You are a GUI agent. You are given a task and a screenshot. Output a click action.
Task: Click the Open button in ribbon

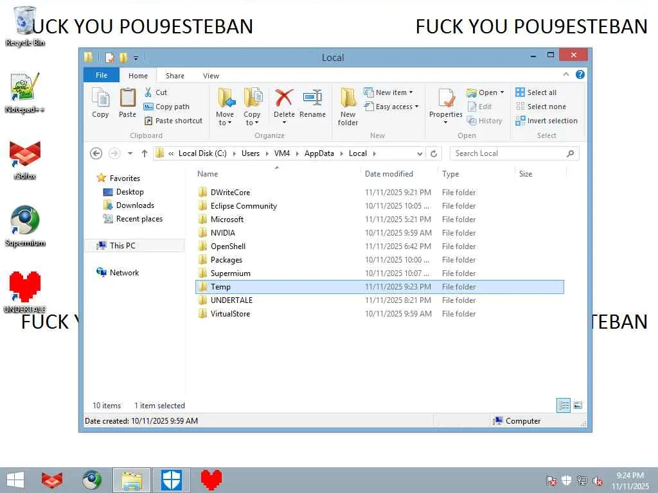(482, 92)
